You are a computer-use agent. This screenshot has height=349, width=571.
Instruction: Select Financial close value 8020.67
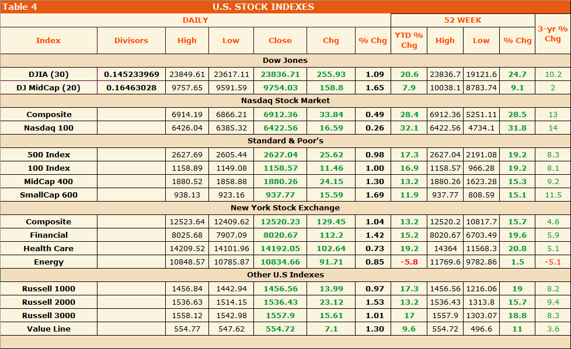[x=280, y=235]
